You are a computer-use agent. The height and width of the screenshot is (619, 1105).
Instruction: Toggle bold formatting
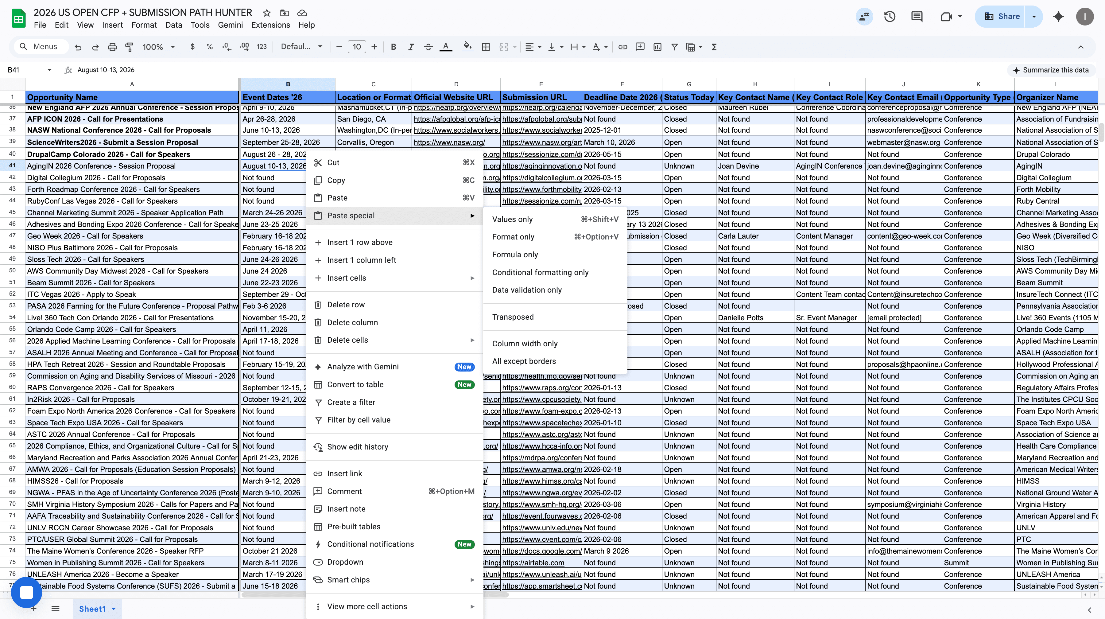pos(394,47)
